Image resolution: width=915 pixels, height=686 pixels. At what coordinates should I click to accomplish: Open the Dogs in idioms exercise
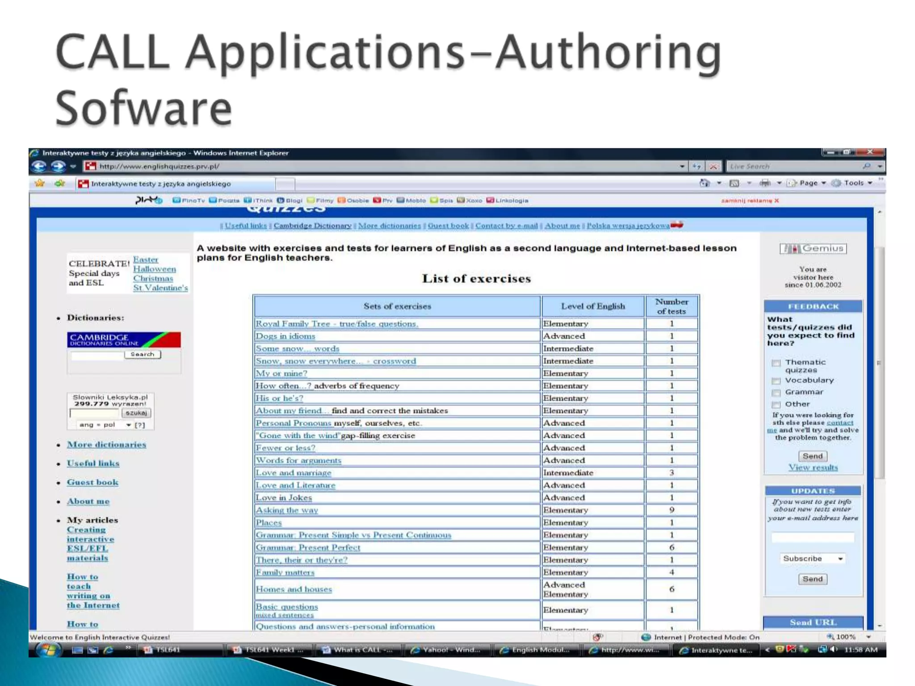pyautogui.click(x=285, y=336)
